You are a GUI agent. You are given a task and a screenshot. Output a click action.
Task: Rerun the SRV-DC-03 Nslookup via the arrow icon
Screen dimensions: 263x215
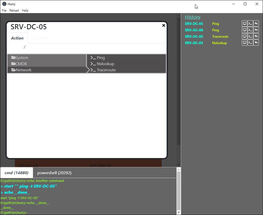pyautogui.click(x=256, y=43)
